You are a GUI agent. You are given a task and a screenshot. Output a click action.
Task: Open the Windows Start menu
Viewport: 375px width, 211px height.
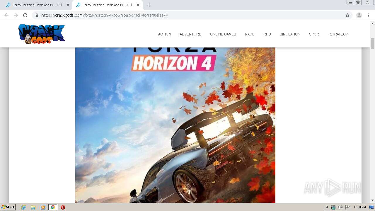click(8, 207)
